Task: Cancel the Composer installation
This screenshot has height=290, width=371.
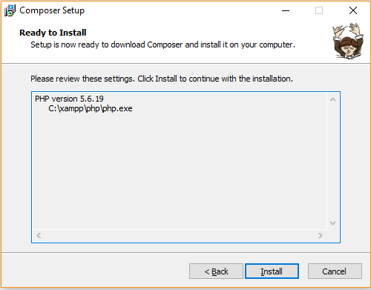Action: (335, 271)
